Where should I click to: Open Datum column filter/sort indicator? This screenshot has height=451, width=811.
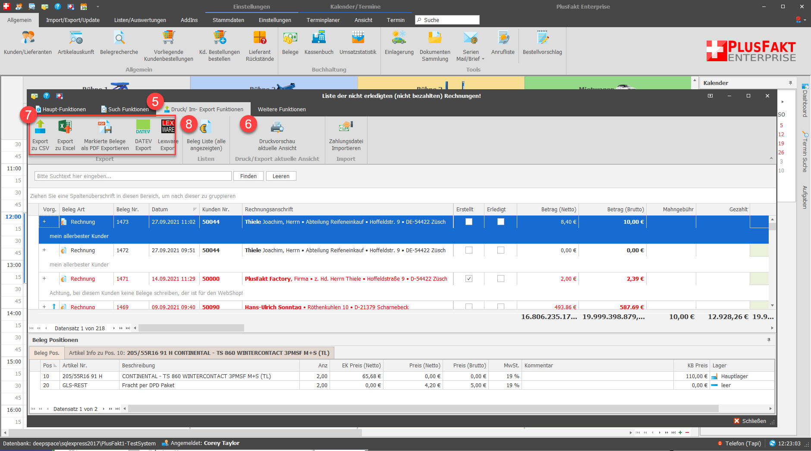coord(195,209)
